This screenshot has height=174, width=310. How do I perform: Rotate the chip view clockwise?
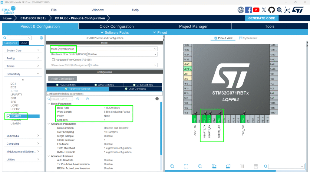click(x=214, y=166)
